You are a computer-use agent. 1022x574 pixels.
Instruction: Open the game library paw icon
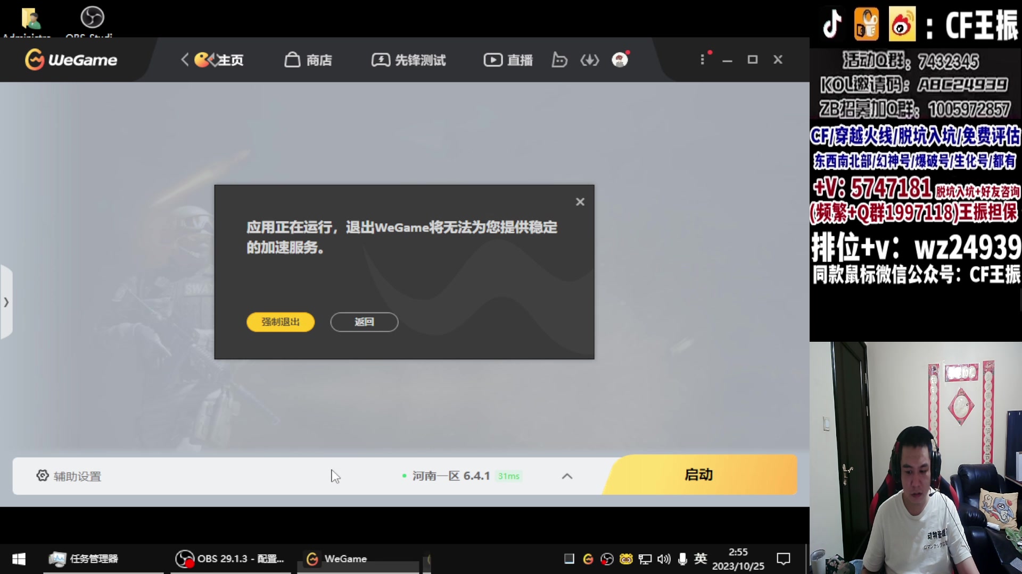point(559,61)
